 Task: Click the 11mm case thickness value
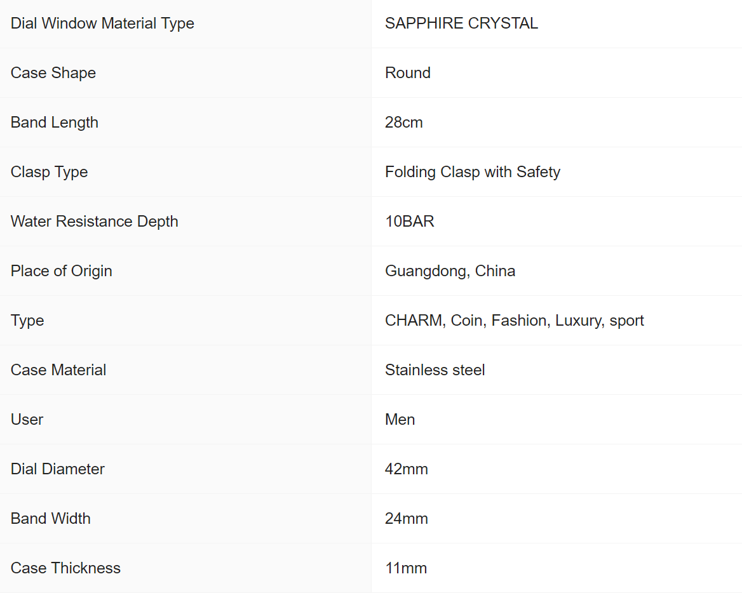pos(406,568)
